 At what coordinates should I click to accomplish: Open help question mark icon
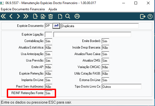150,17
